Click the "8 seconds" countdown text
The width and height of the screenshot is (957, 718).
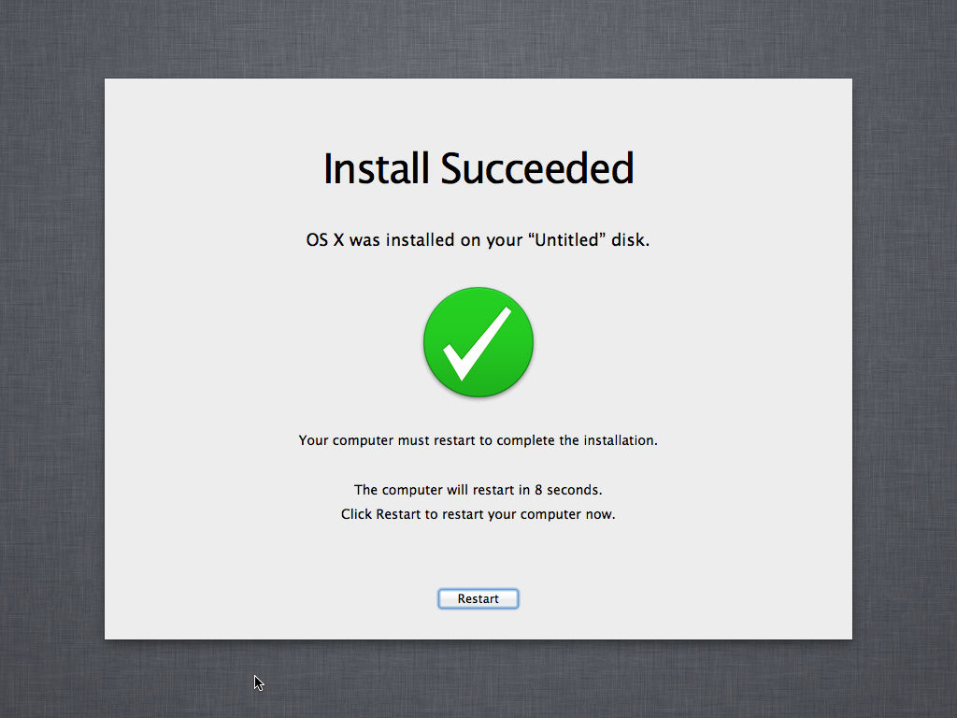coord(568,490)
